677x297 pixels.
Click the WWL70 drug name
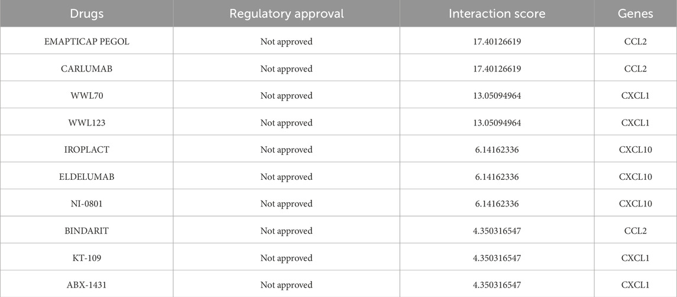tap(86, 96)
